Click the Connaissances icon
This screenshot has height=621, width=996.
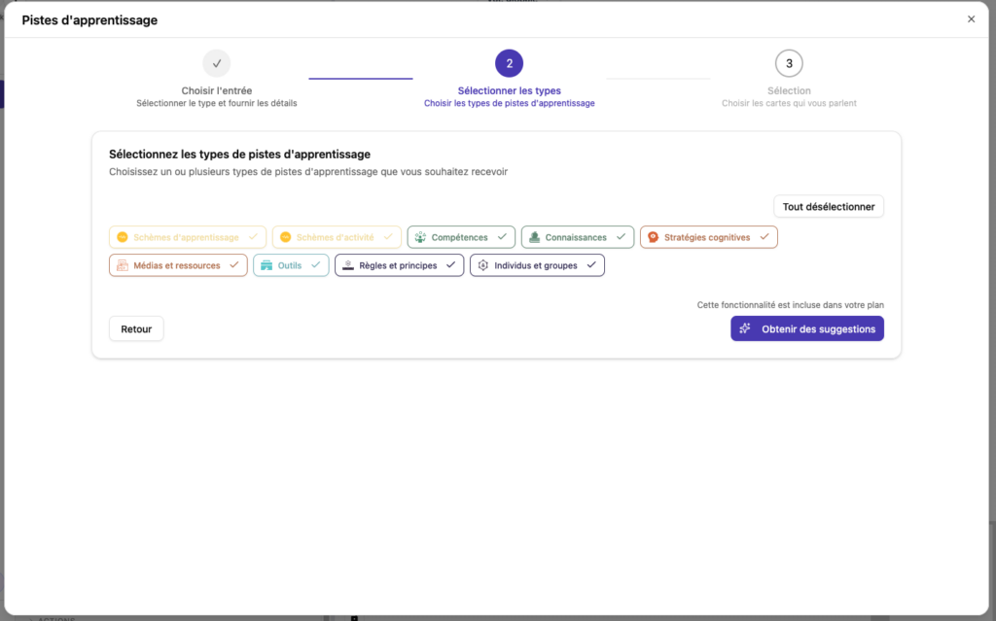[x=534, y=237]
